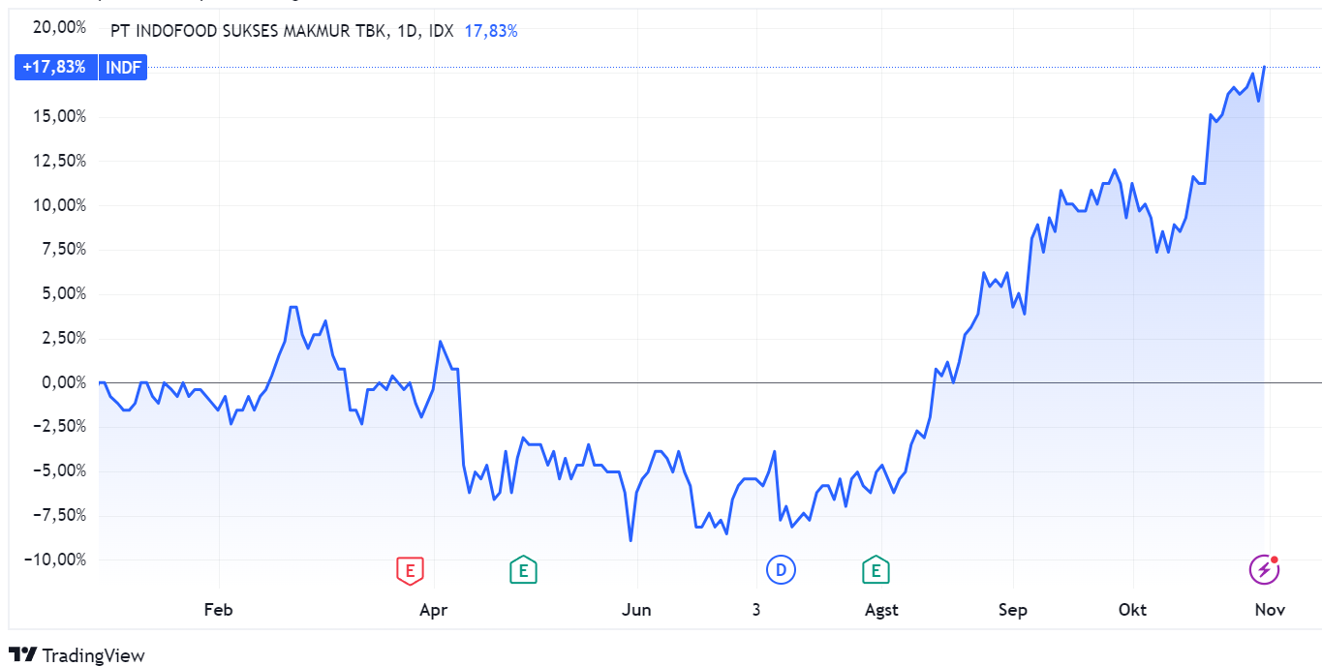
Task: Click the Nov date label
Action: 1270,610
